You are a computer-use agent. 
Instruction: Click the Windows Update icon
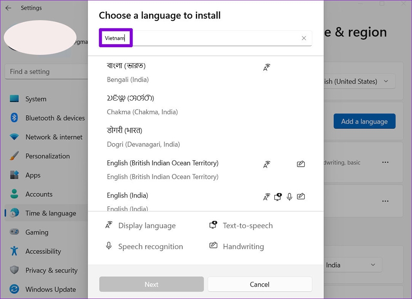(15, 289)
